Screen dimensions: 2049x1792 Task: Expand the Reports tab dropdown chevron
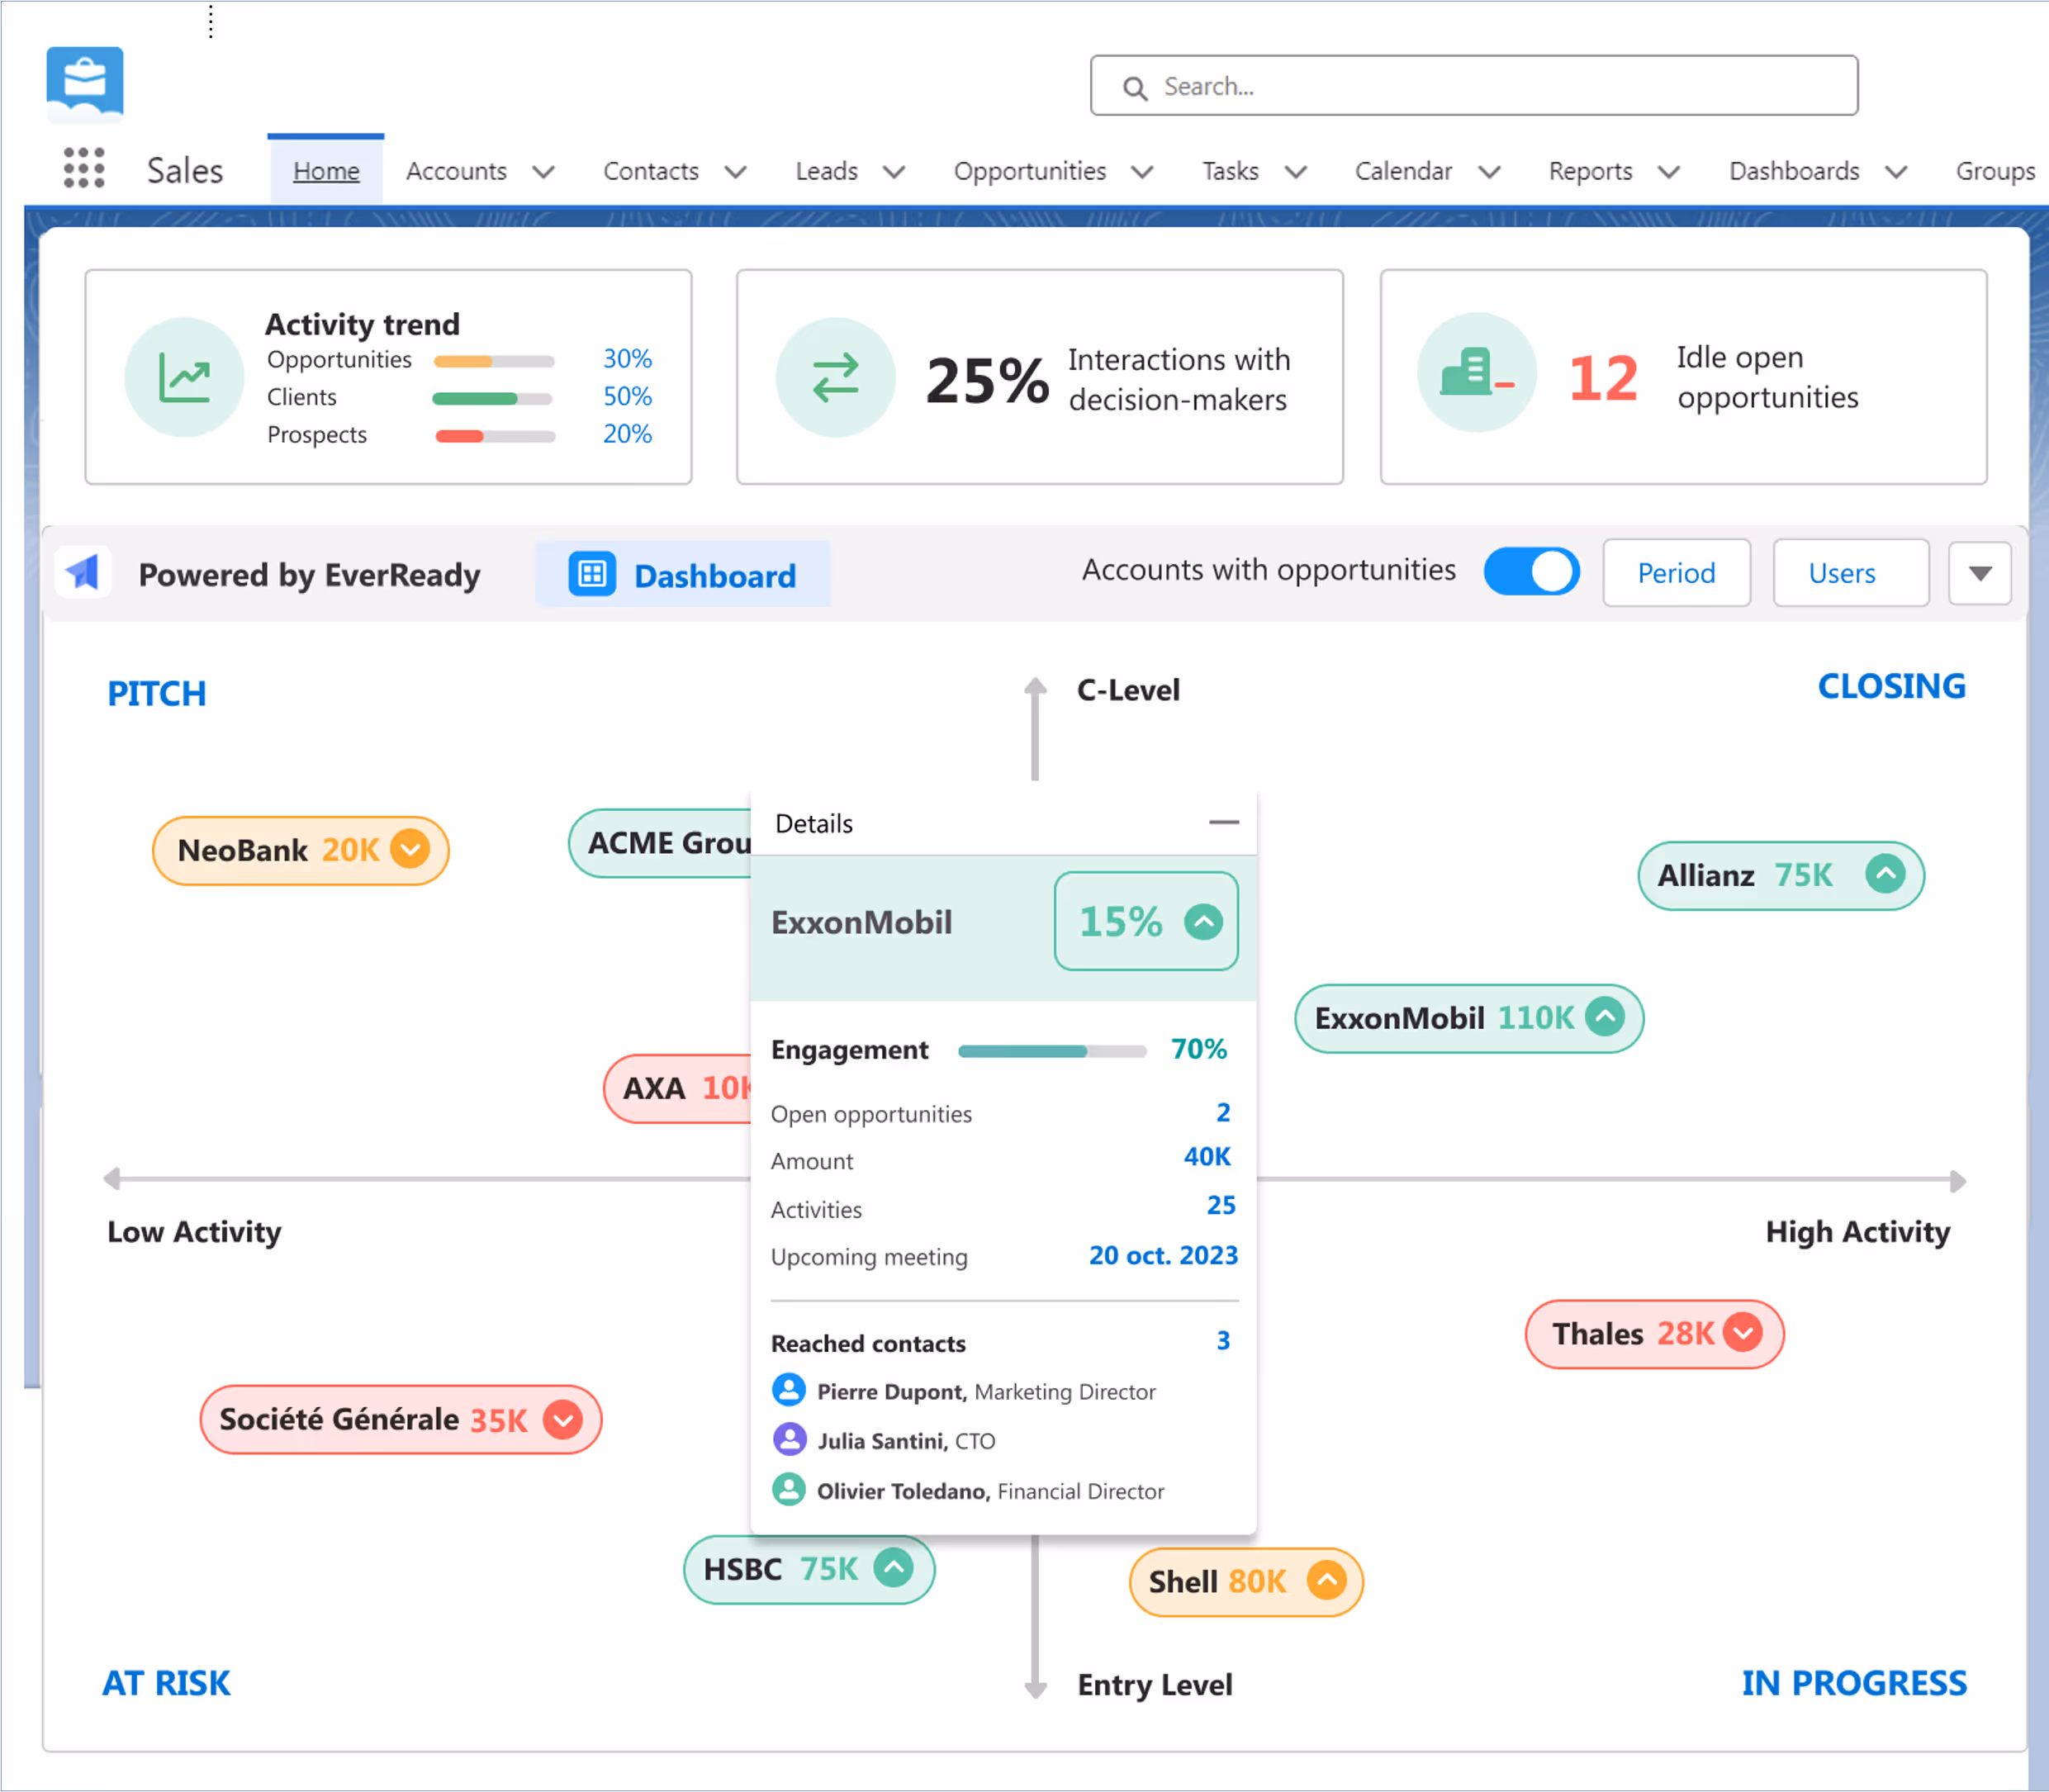pos(1668,172)
